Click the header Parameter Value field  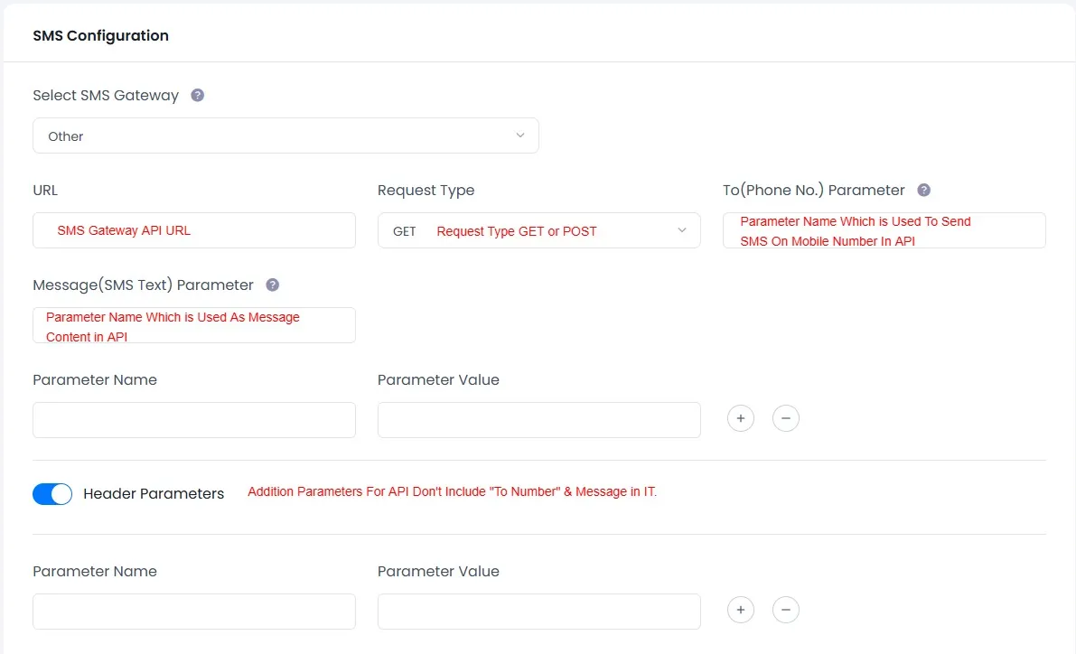[x=538, y=611]
